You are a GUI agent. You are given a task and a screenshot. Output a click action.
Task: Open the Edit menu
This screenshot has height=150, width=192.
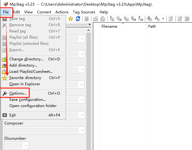16,12
